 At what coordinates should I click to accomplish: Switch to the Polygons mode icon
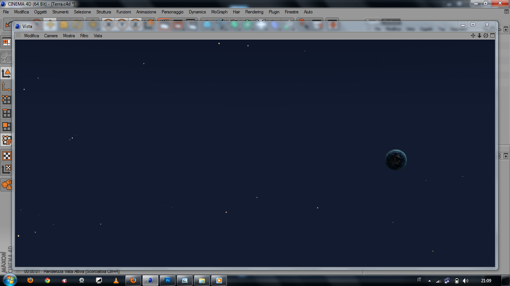point(6,127)
